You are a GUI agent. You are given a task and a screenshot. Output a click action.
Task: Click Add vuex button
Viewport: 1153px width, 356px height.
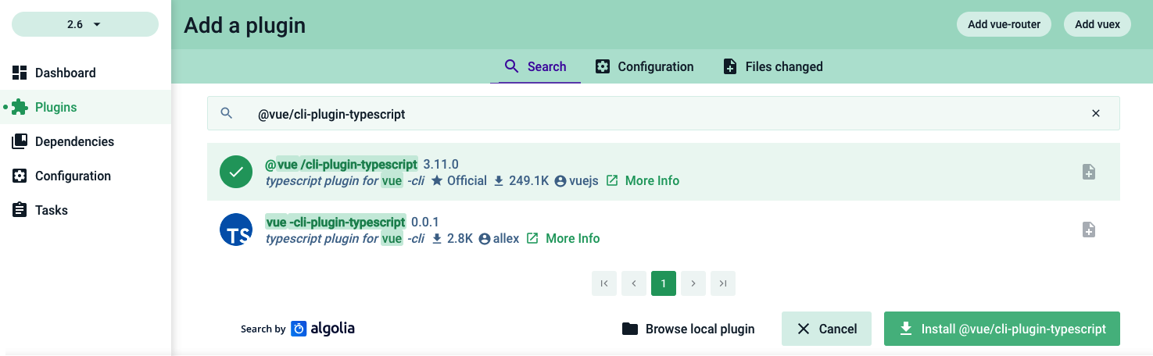pyautogui.click(x=1097, y=24)
